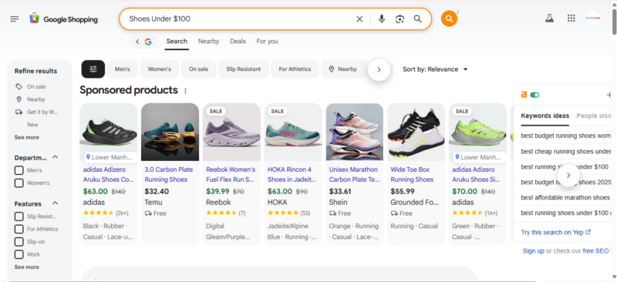Open the account profile avatar
This screenshot has height=282, width=617.
[593, 18]
